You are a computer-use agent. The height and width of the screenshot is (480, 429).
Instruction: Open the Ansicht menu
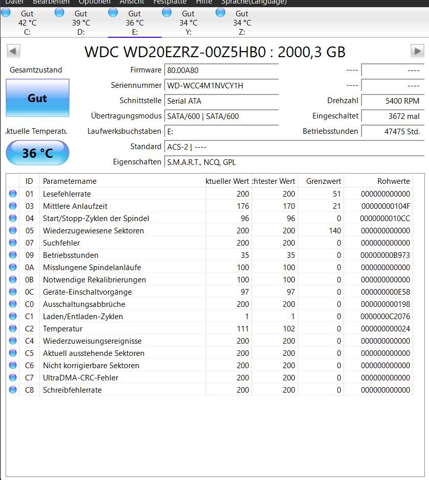[x=132, y=2]
